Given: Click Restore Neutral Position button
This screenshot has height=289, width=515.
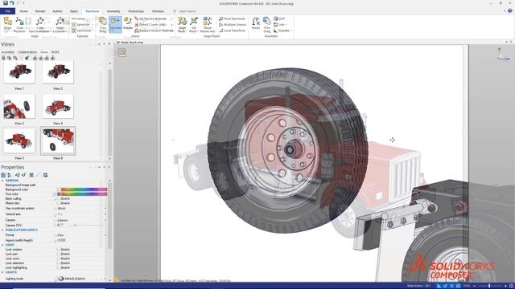Looking at the screenshot, I should tap(154, 31).
